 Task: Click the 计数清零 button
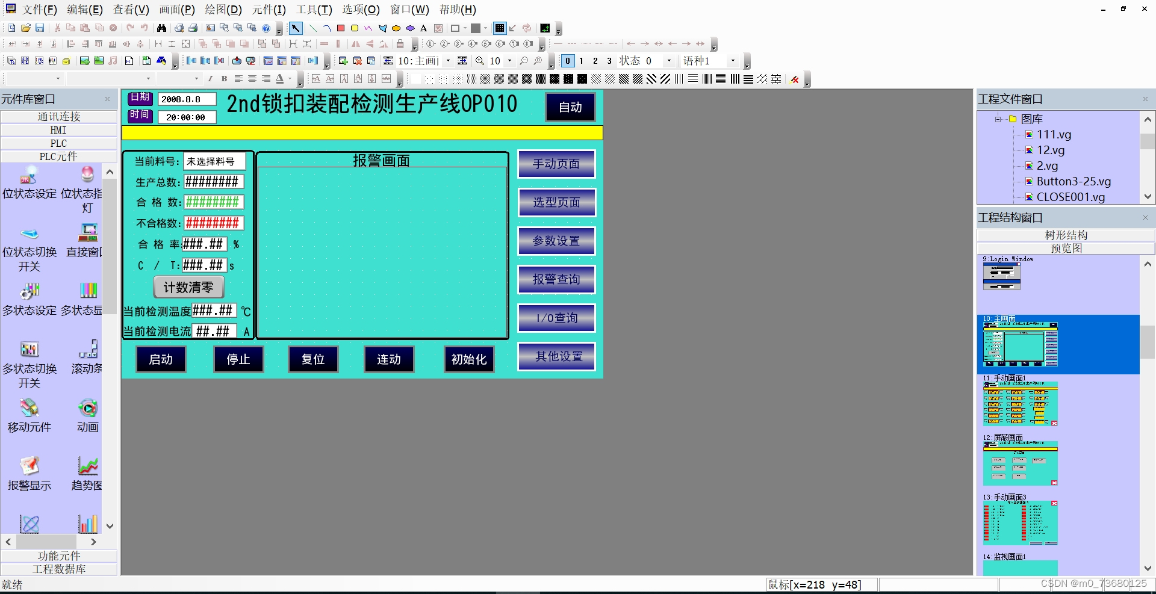pyautogui.click(x=188, y=287)
